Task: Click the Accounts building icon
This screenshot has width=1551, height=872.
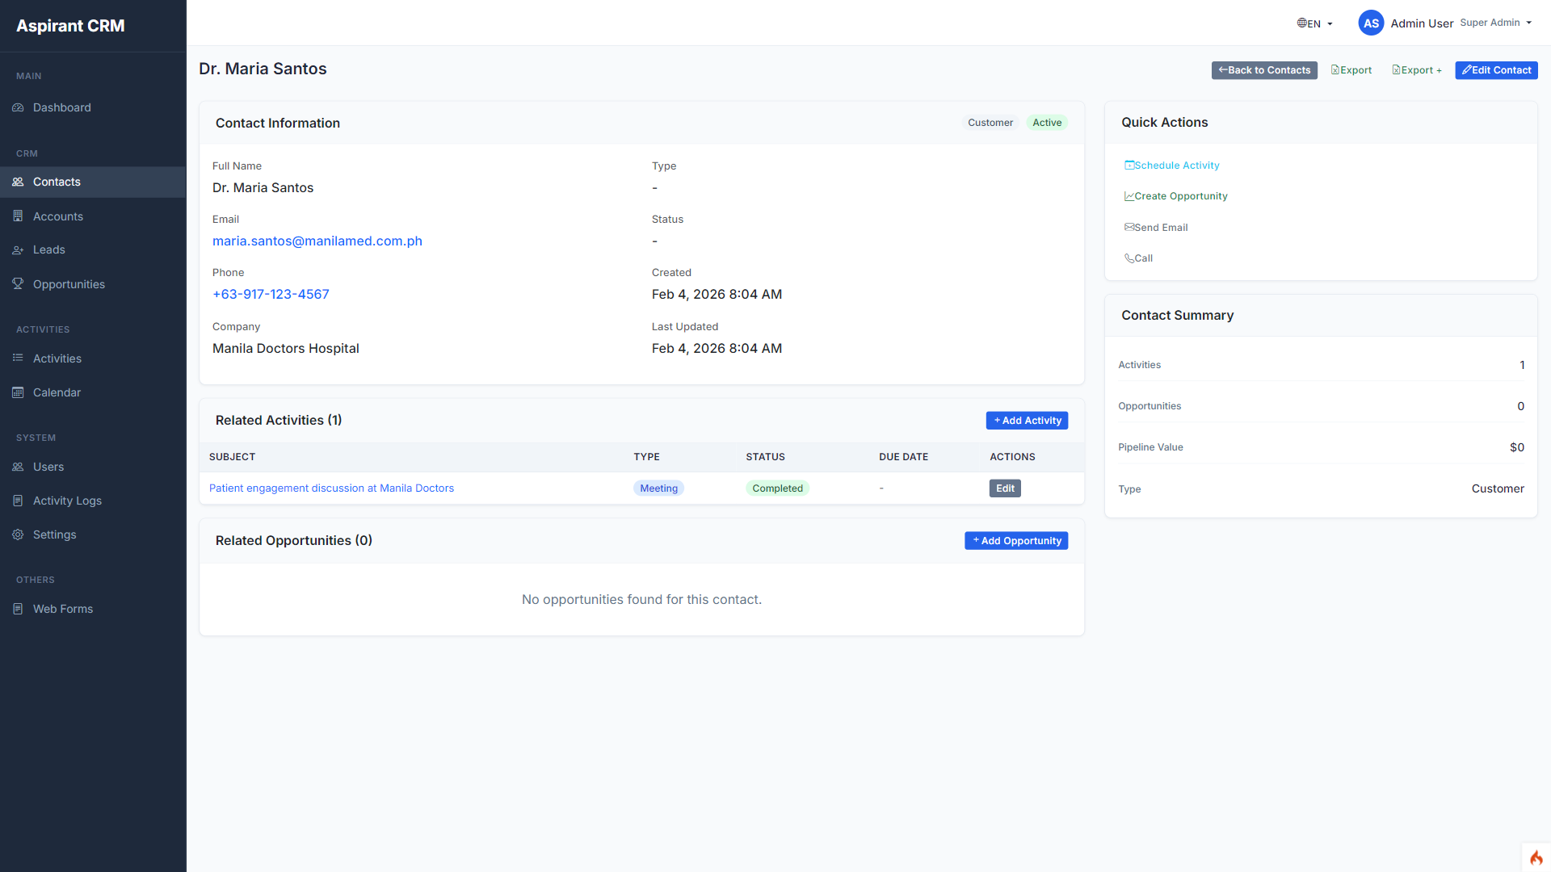Action: coord(18,216)
